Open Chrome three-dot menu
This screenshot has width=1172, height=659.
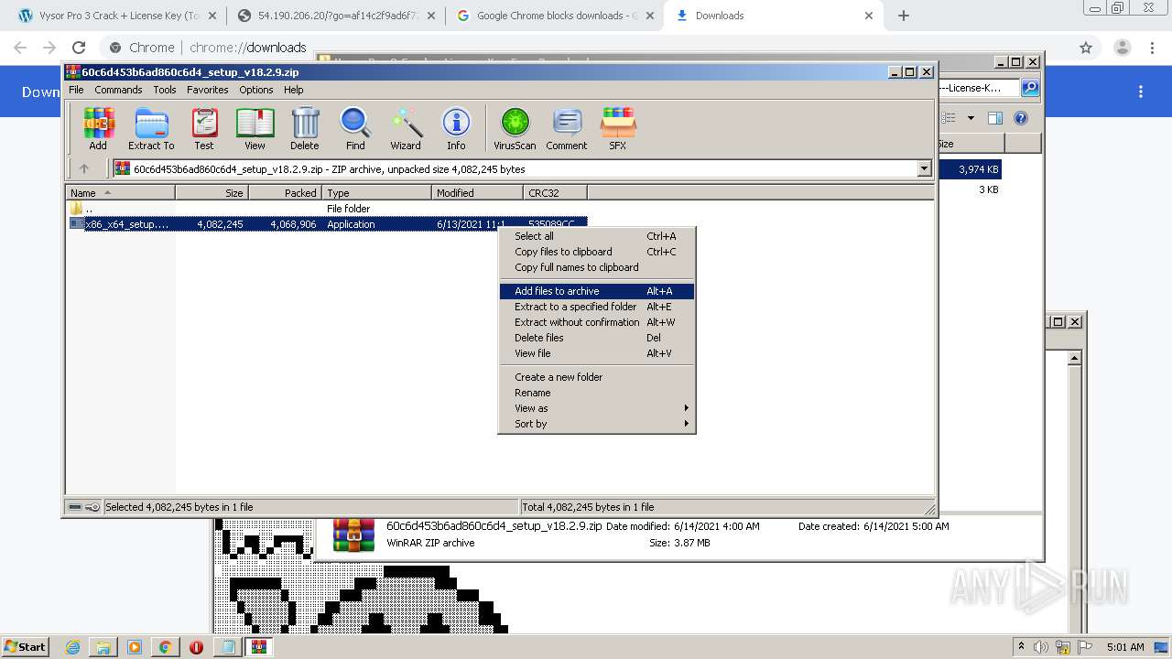tap(1152, 48)
